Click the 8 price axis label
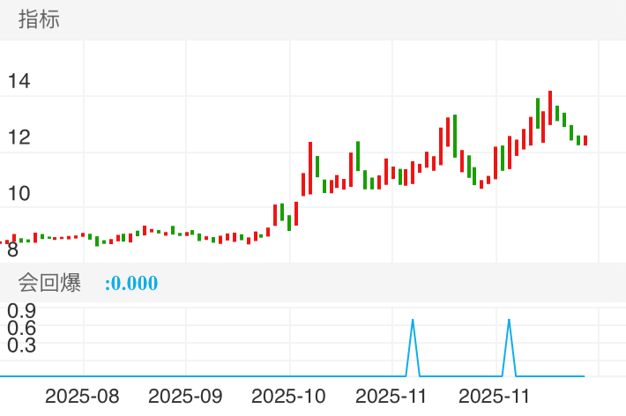 12,249
